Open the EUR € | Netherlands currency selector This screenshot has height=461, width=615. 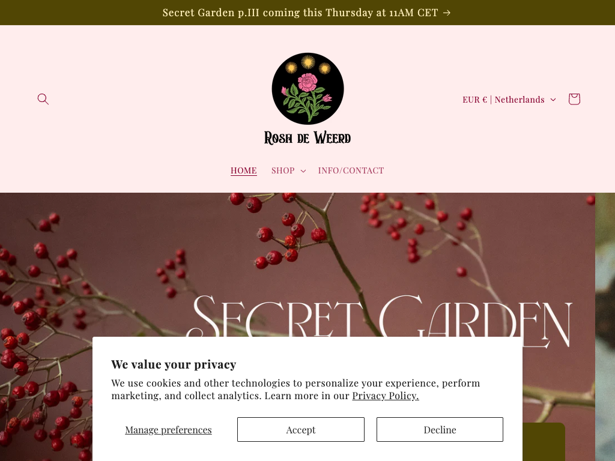(509, 100)
